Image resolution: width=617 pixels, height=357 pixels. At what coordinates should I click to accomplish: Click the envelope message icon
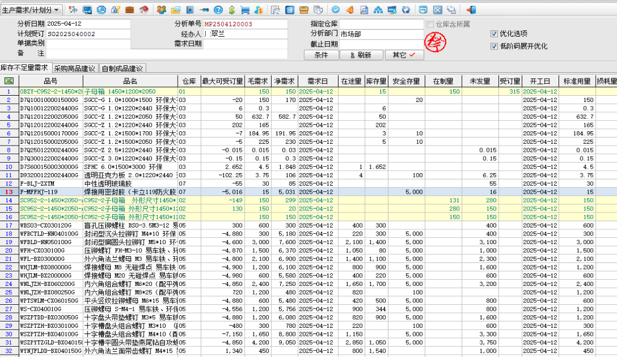pos(175,10)
